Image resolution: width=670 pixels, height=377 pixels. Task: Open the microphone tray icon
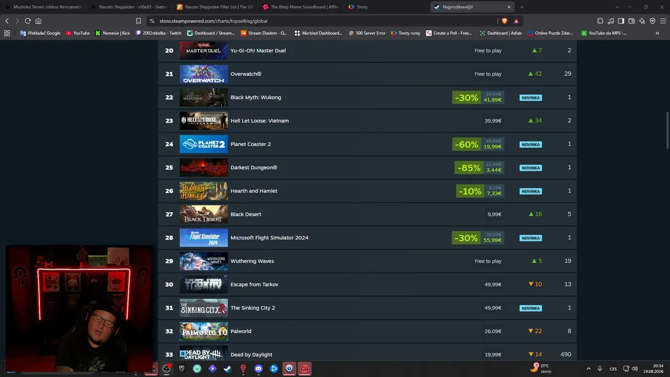click(600, 369)
